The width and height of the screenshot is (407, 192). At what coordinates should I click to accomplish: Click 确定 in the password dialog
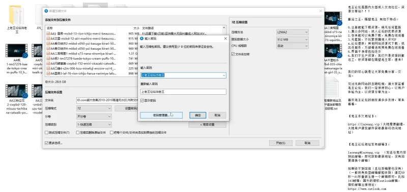click(x=198, y=116)
